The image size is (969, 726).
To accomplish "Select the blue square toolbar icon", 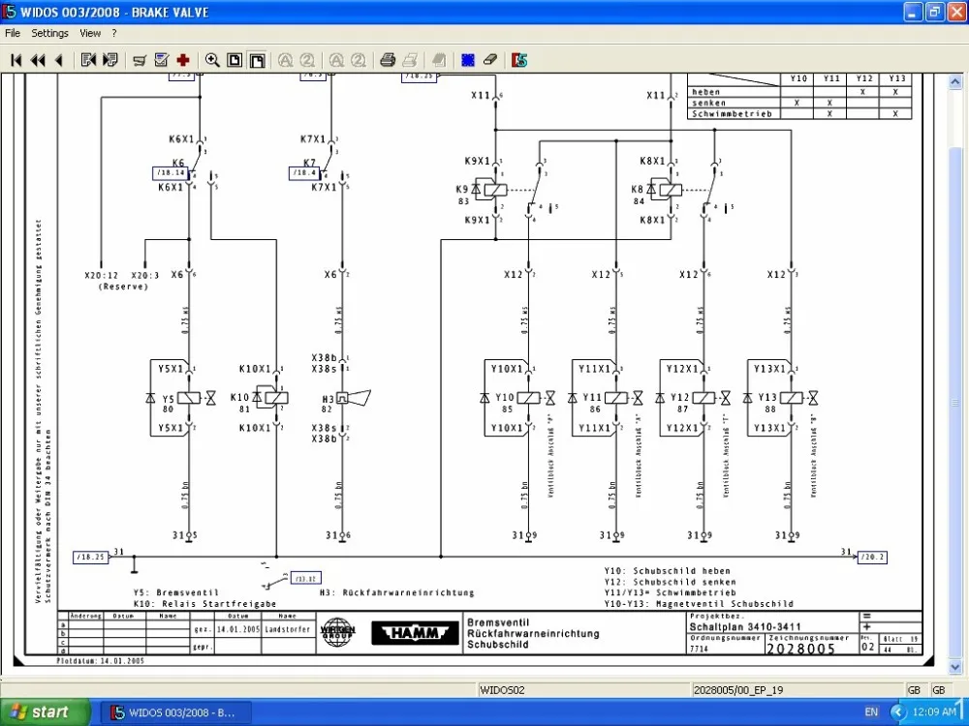I will 468,60.
